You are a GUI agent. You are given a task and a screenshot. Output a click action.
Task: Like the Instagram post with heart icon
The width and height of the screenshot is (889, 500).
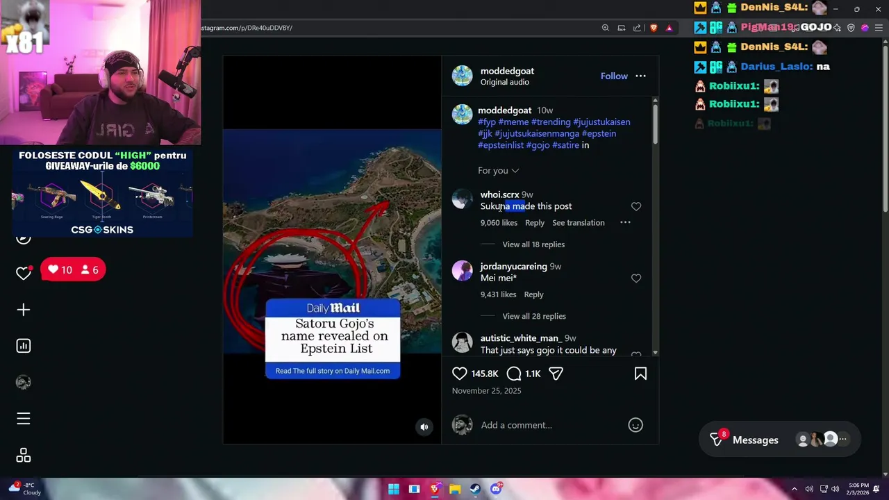tap(460, 374)
